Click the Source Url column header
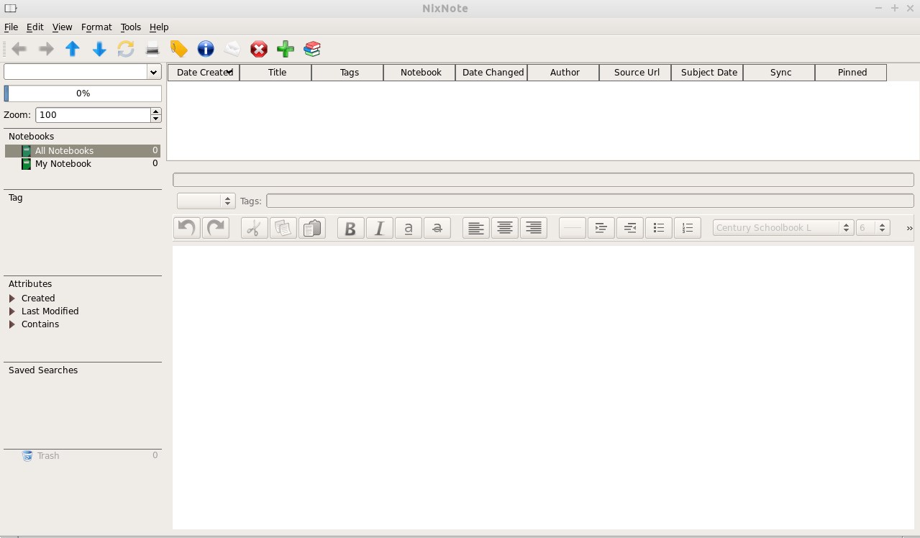 [635, 73]
